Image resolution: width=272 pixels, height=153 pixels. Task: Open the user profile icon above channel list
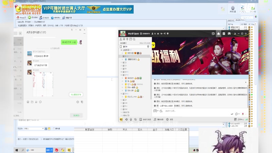[121, 39]
